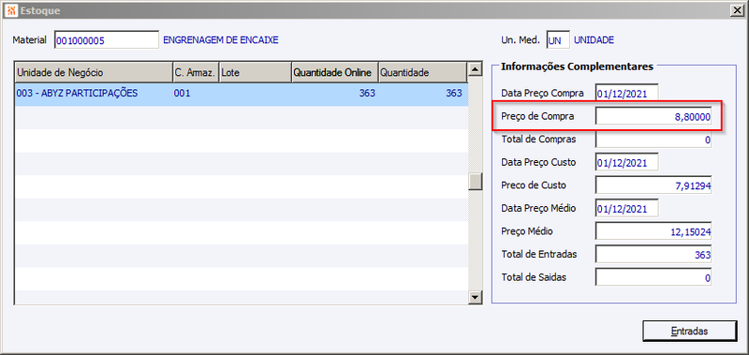Click the Total de Entradas field
Viewport: 749px width, 355px height.
tap(654, 255)
